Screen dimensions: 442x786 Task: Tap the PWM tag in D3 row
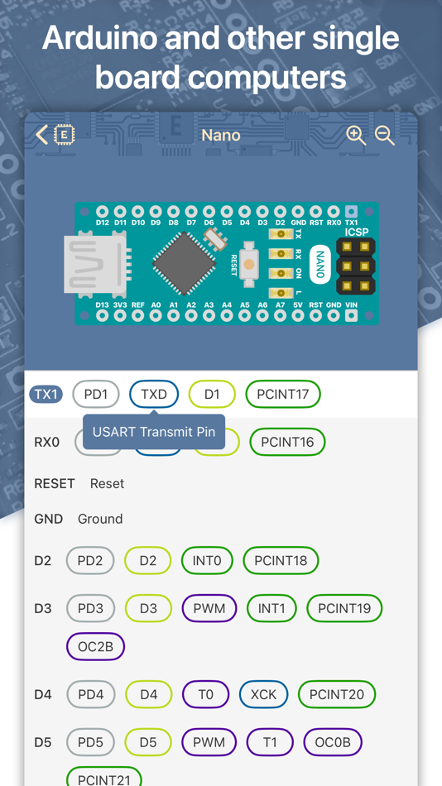pyautogui.click(x=209, y=609)
